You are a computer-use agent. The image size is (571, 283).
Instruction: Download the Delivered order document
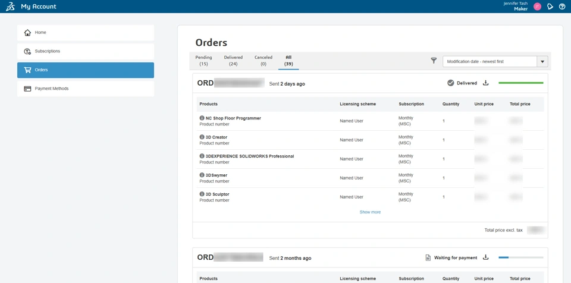[x=485, y=83]
